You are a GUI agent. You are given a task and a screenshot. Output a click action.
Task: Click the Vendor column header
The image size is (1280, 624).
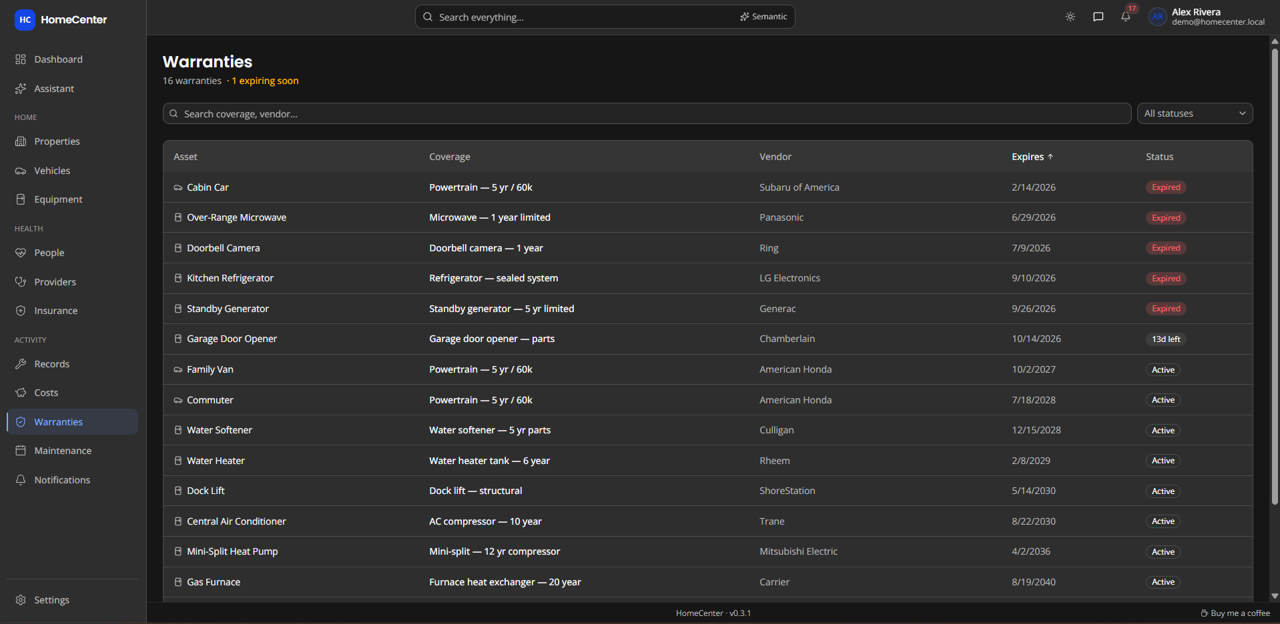pos(775,157)
